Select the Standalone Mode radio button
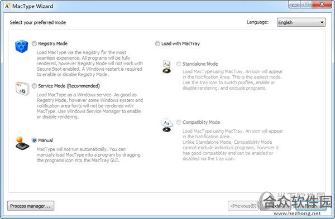 (x=179, y=64)
